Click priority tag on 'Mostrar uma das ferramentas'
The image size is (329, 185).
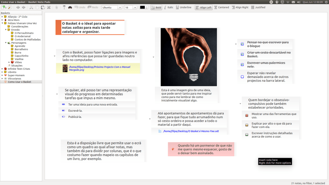coord(247,116)
